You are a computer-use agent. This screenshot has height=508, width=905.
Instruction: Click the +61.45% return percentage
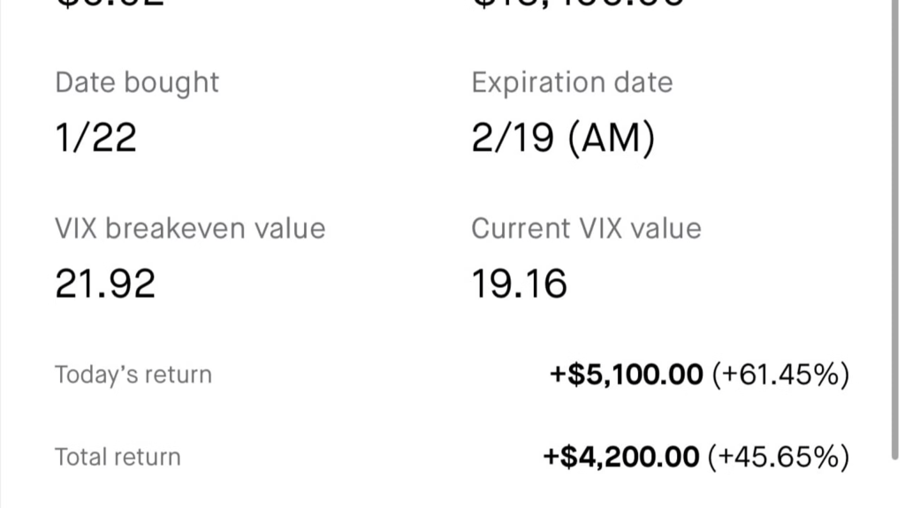click(780, 375)
